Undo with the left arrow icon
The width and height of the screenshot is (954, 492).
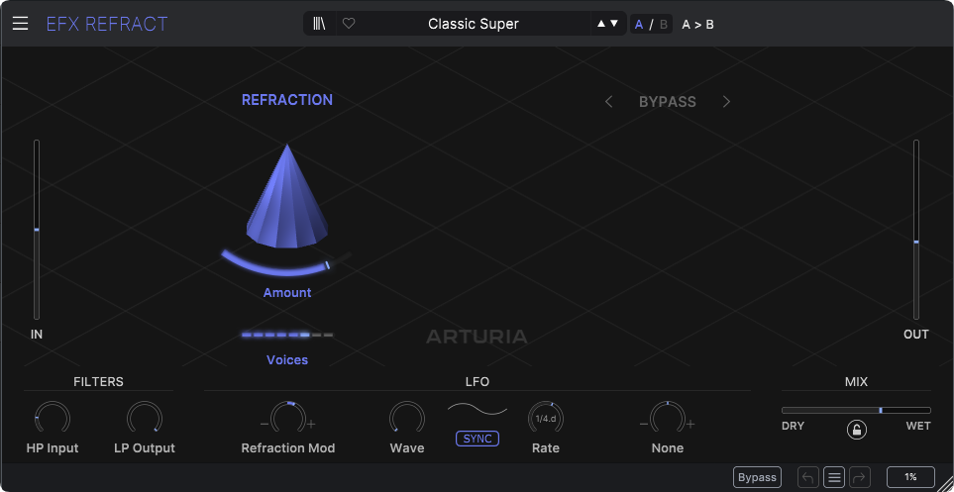point(808,477)
